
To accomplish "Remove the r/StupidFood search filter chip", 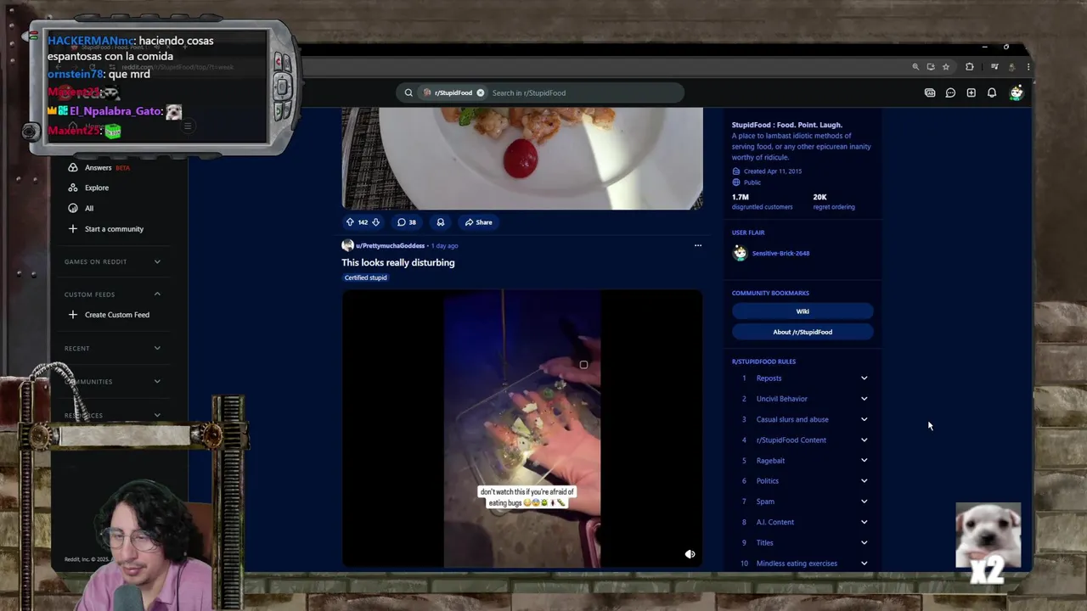I will (480, 92).
